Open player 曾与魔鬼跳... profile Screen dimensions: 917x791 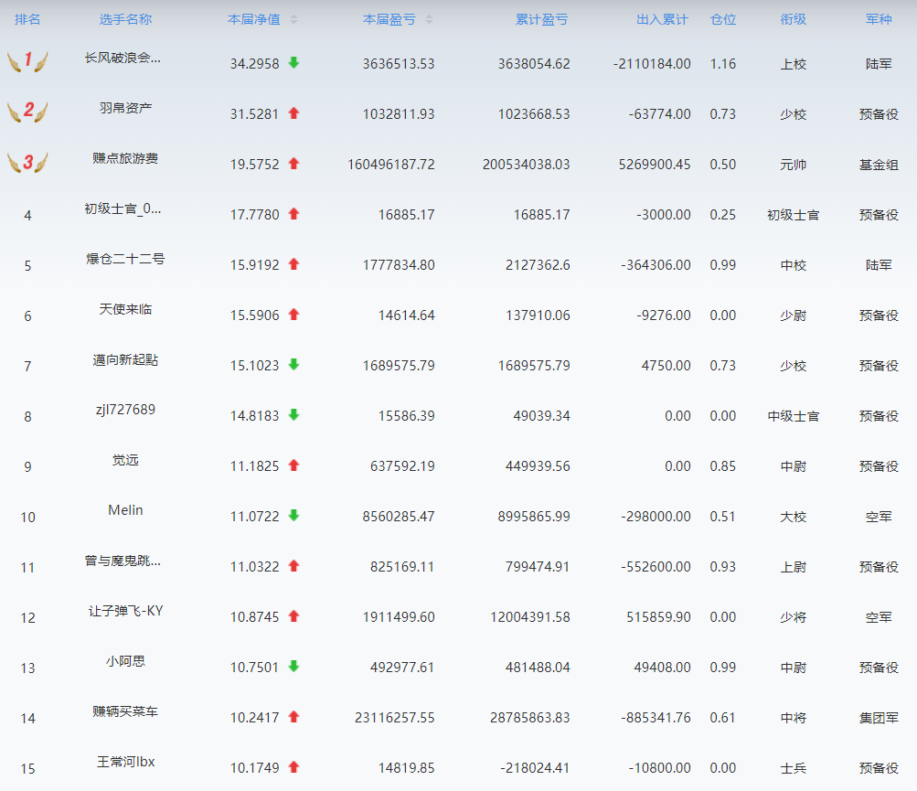point(123,561)
